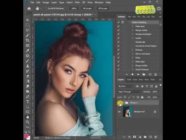This screenshot has height=140, width=186.
Task: Open the Image menu
Action: [x=46, y=2]
